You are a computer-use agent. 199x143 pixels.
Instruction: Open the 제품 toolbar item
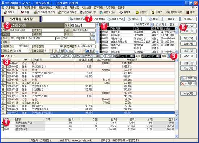coord(25,12)
